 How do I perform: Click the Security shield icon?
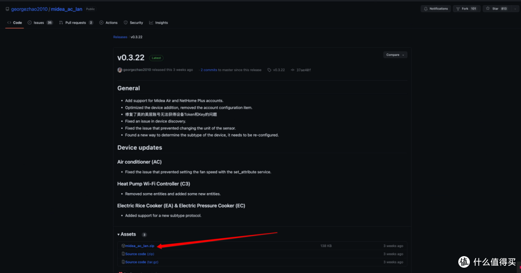(x=125, y=23)
